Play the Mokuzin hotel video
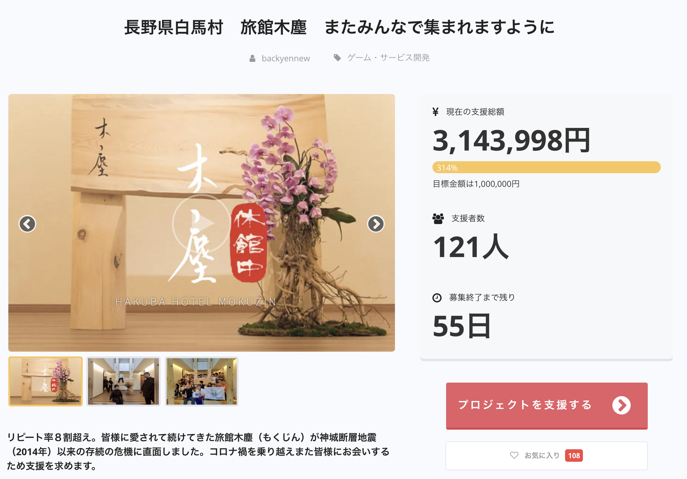 [x=201, y=223]
